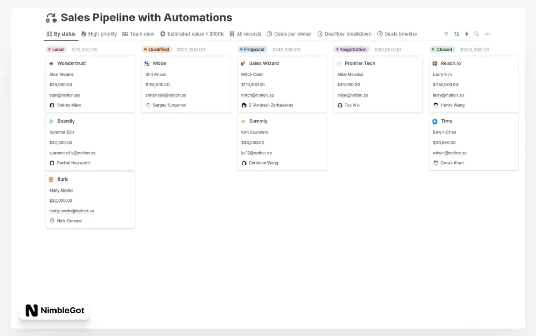This screenshot has width=536, height=336.
Task: Click the Negotiation status column label
Action: (351, 50)
